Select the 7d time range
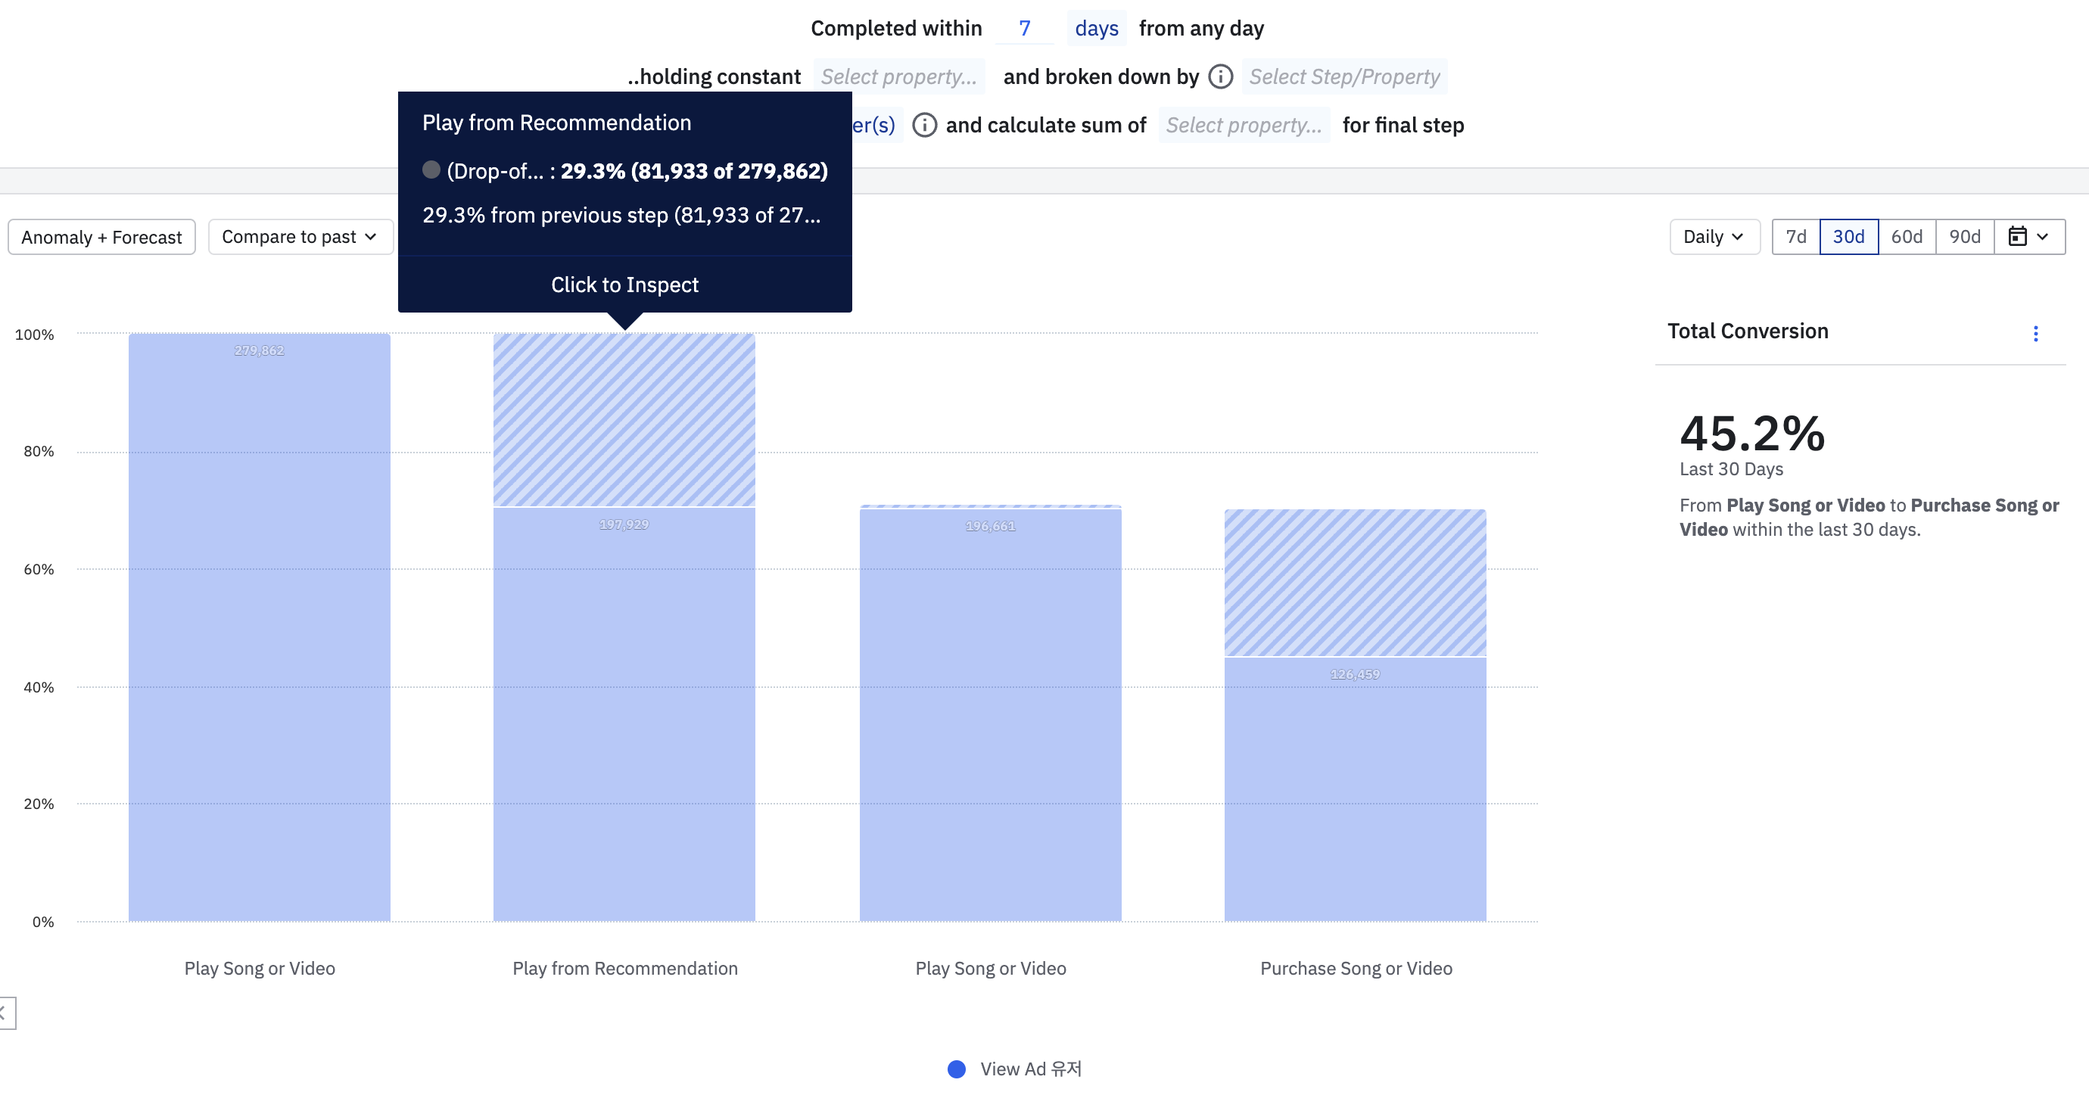 (1795, 237)
